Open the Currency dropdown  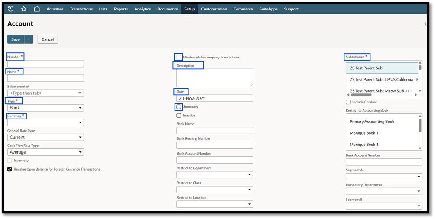coord(45,122)
